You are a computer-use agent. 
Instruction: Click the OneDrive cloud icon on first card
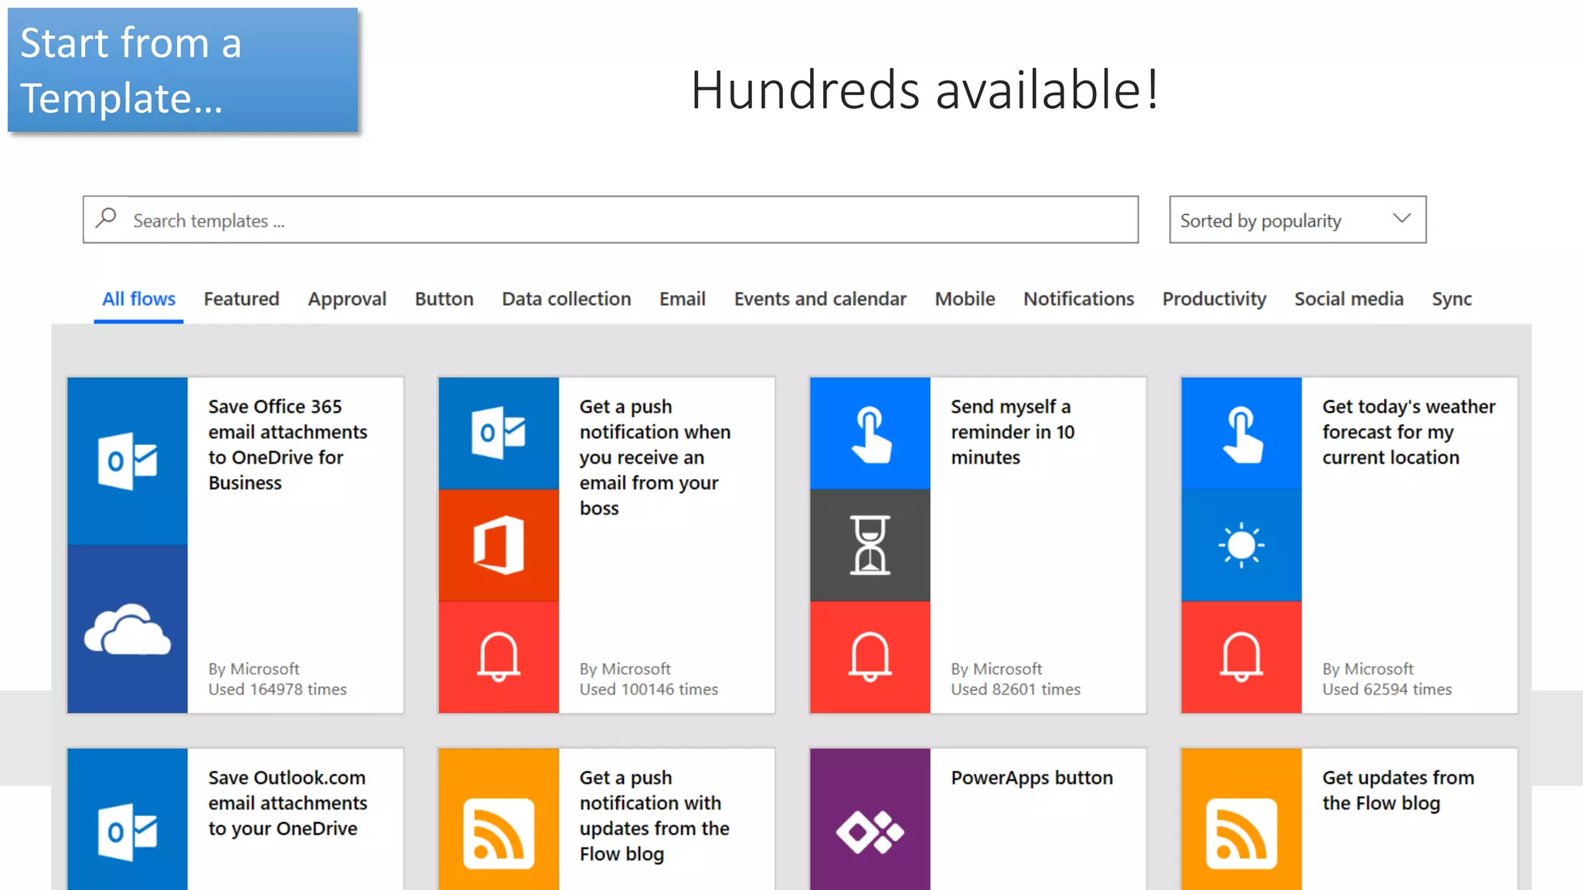pyautogui.click(x=128, y=630)
